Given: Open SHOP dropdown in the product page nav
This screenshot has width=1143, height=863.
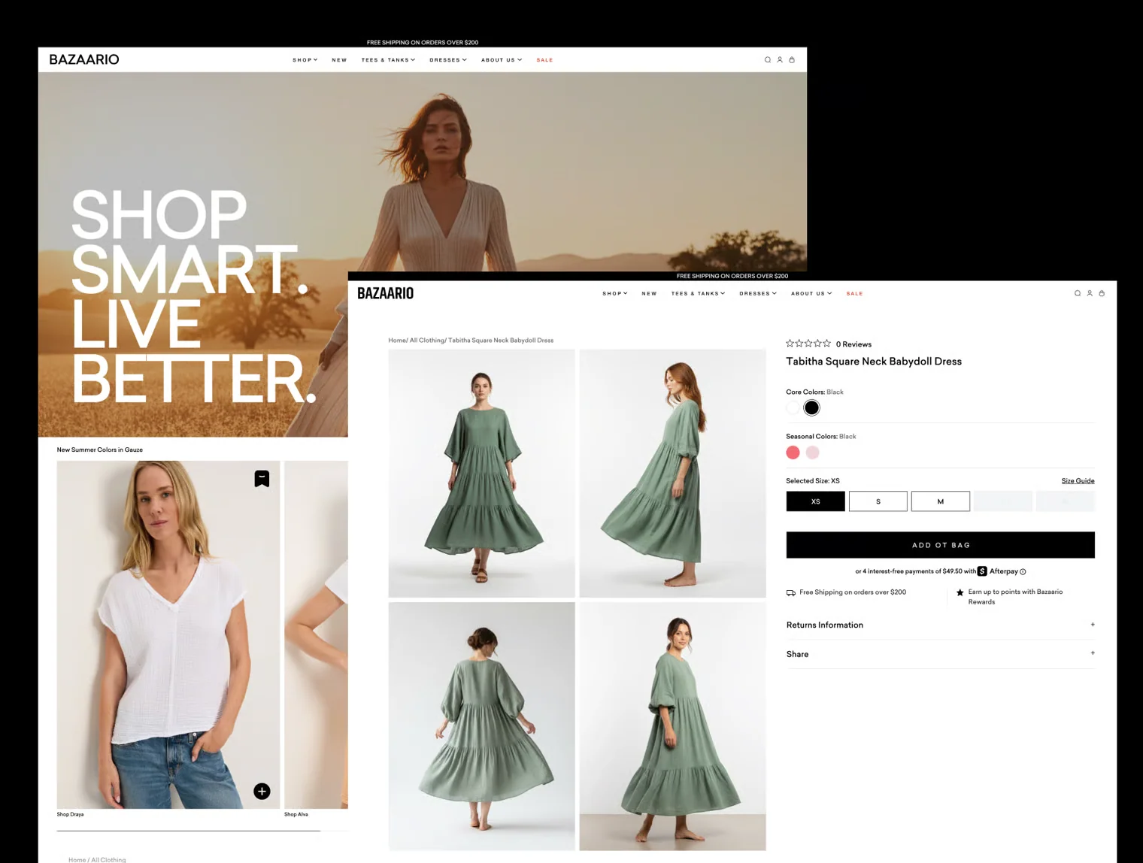Looking at the screenshot, I should tap(614, 293).
